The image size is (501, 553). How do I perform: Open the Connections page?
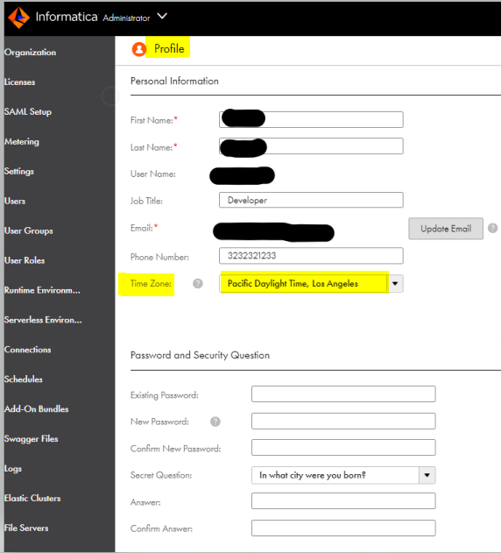27,350
